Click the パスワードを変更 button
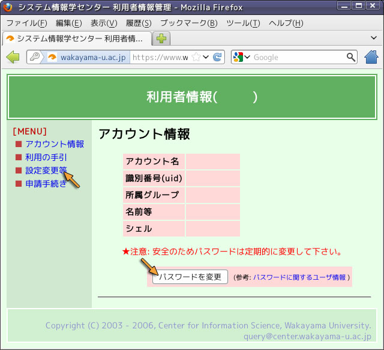The height and width of the screenshot is (350, 384). (190, 277)
